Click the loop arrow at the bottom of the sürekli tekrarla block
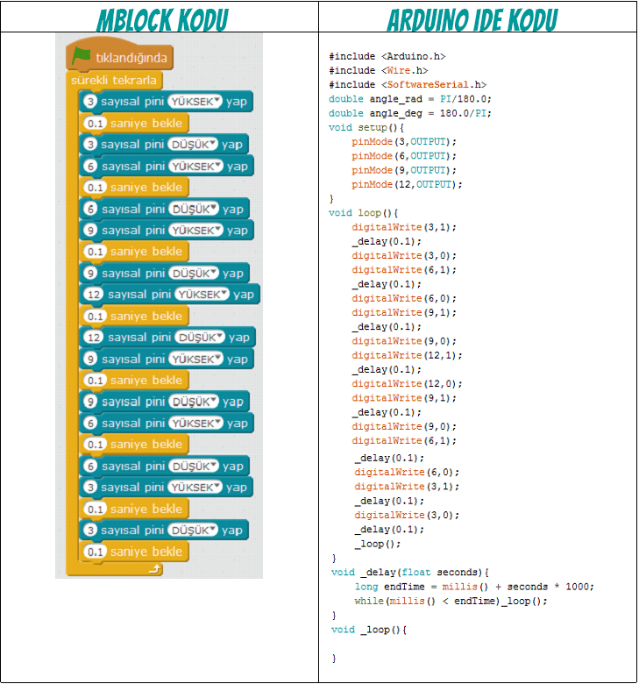 coord(155,569)
